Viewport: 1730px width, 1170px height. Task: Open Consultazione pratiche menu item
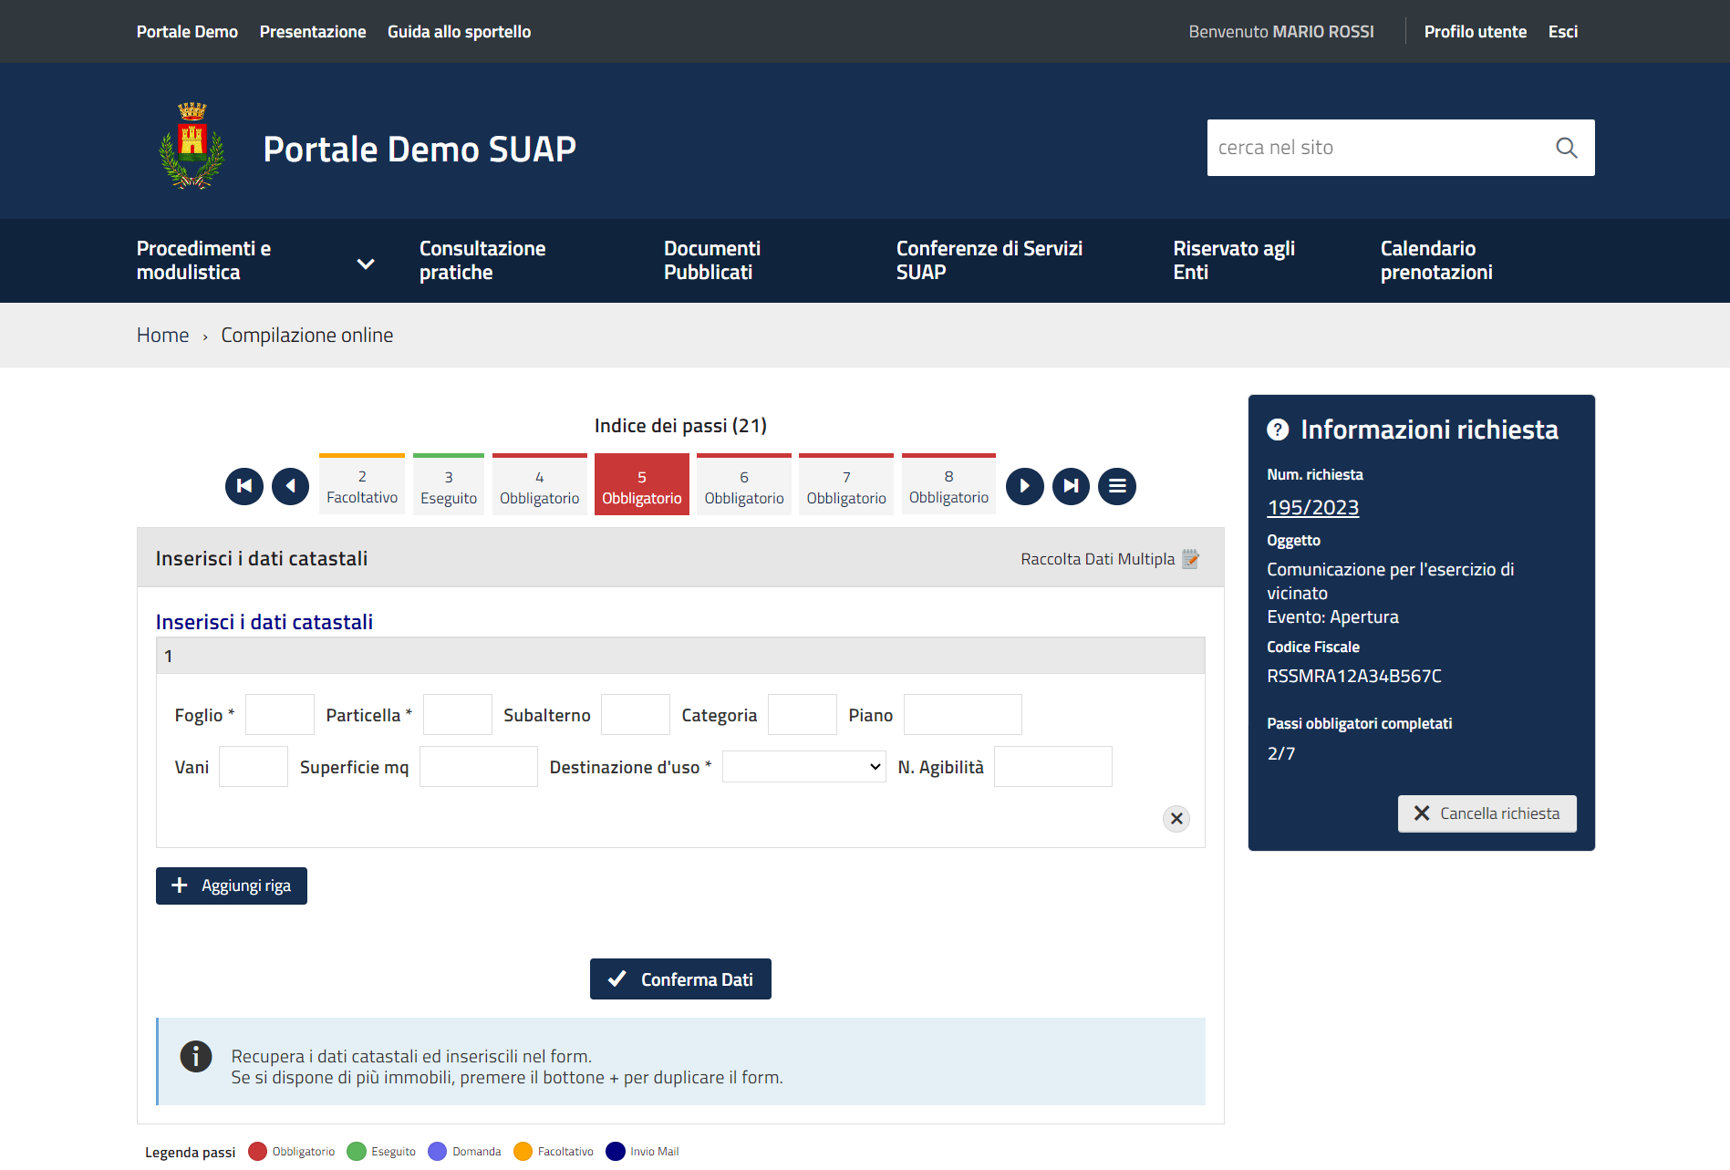482,261
